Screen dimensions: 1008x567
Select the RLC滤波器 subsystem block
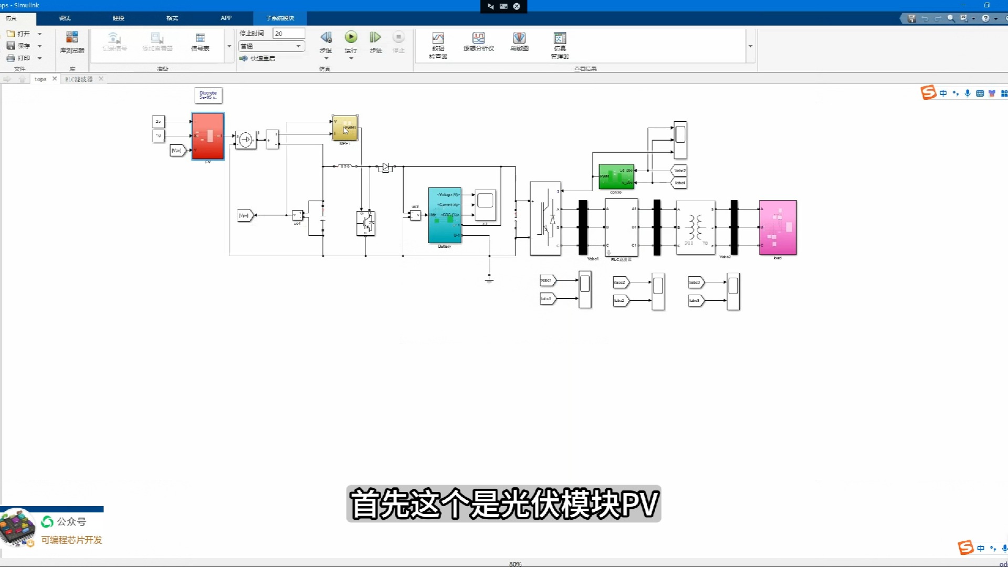coord(622,227)
